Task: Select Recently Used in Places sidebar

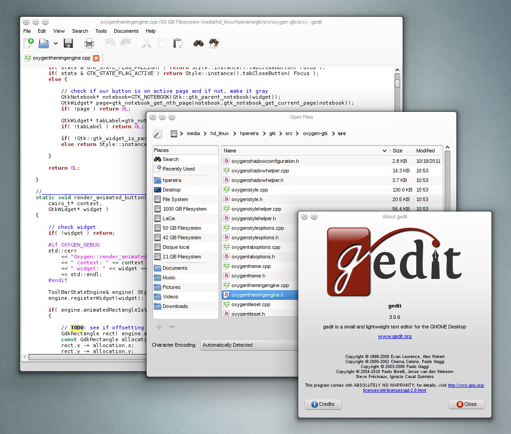Action: [x=186, y=169]
